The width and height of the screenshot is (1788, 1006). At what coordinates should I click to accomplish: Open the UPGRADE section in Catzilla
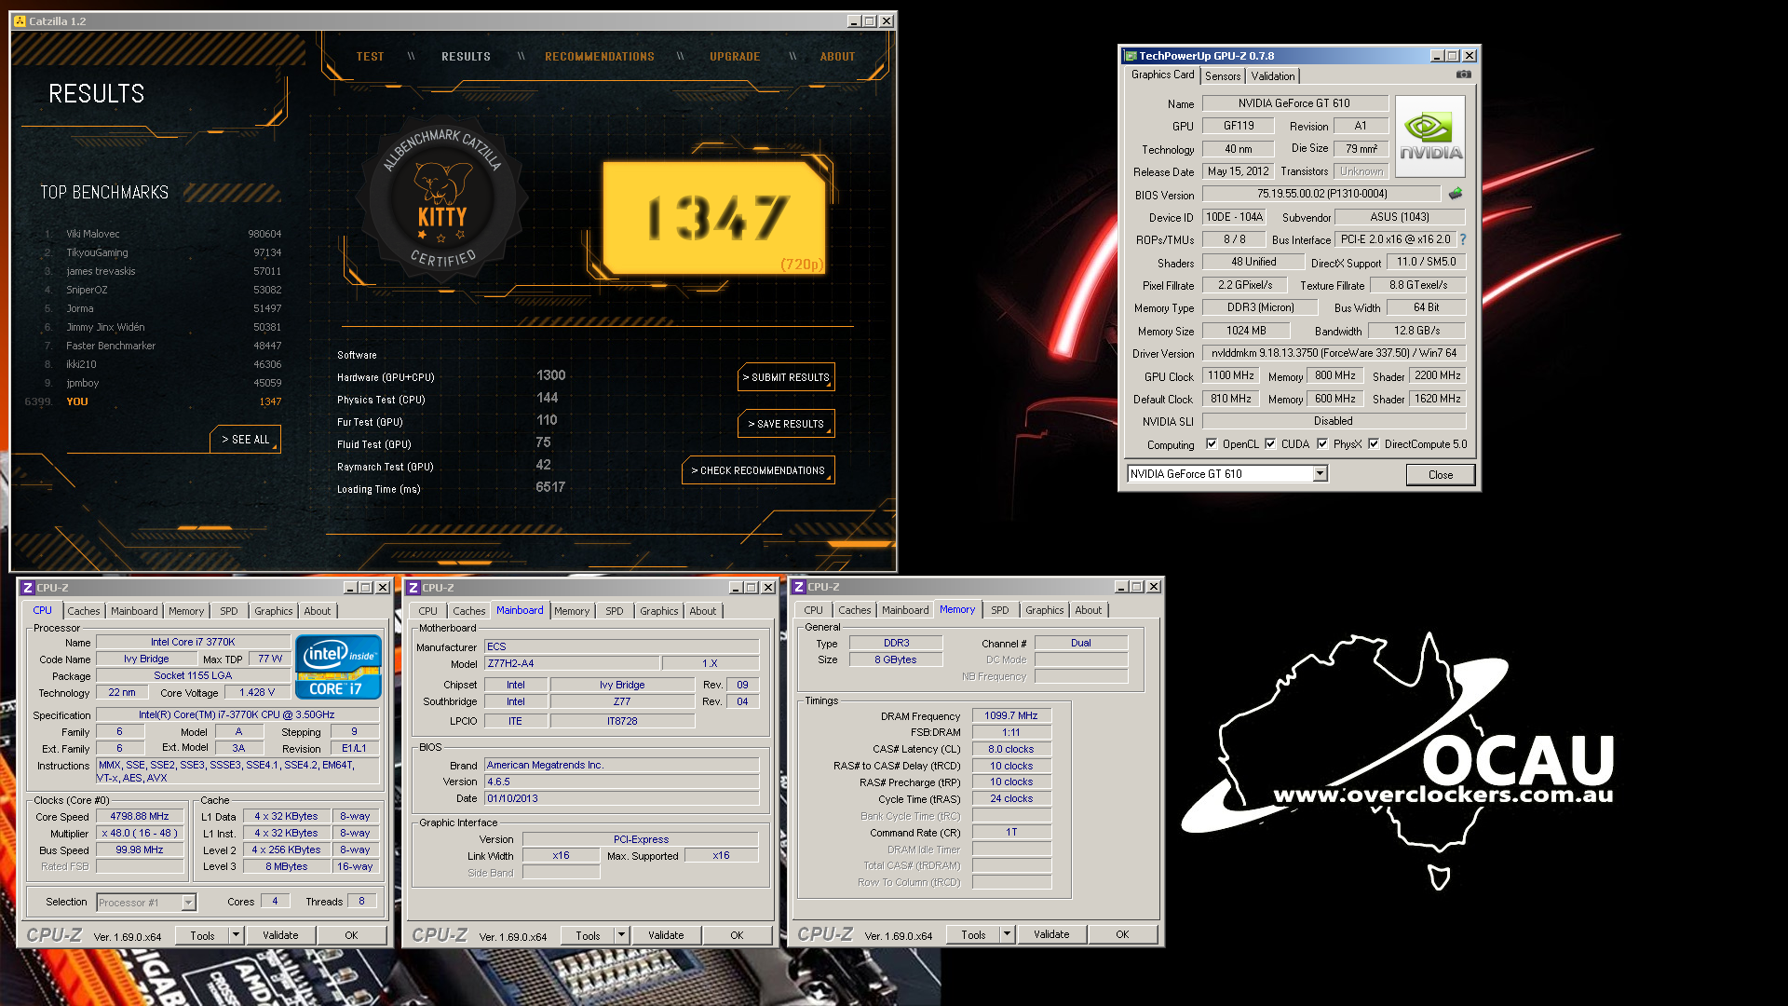point(735,57)
